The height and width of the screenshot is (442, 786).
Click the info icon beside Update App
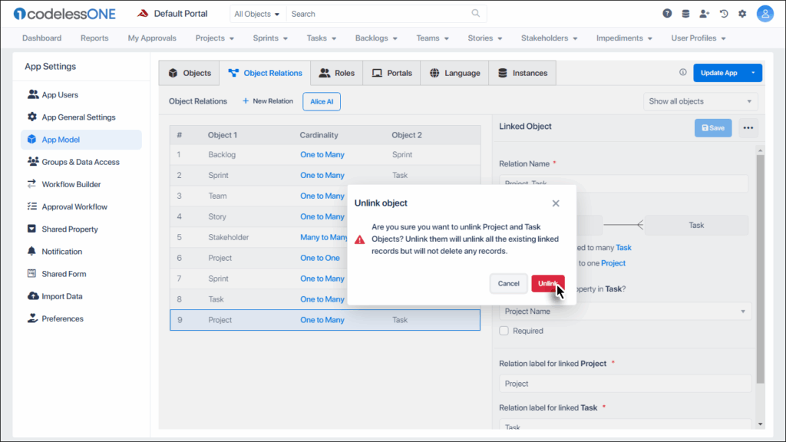tap(683, 73)
